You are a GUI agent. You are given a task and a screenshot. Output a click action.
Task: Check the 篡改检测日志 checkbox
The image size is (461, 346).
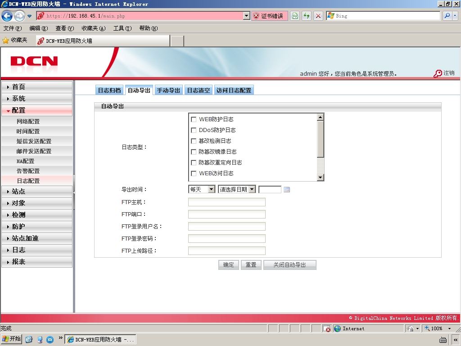coord(194,141)
